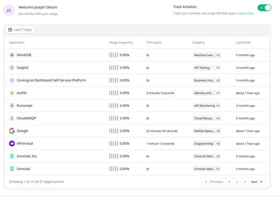Expand CloudAMQP Cloud Messaging +2 categories
279x197 pixels.
(207, 118)
